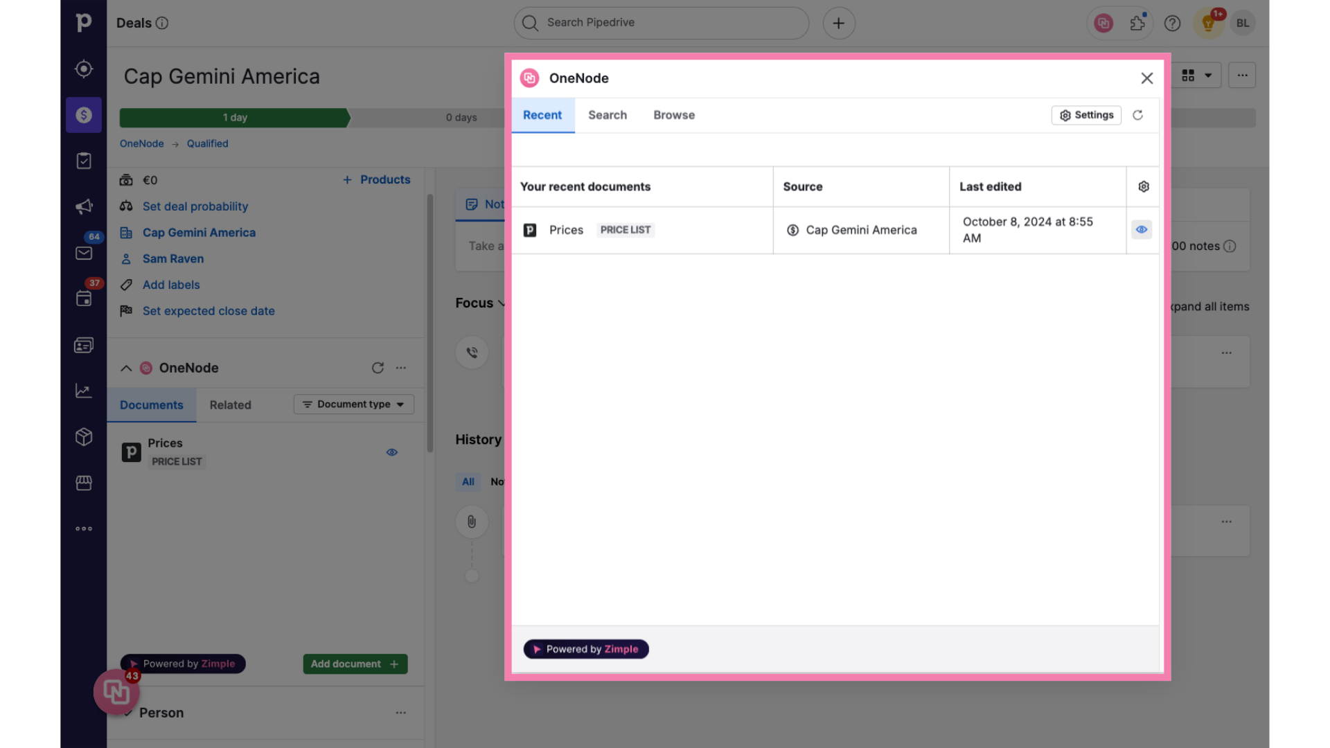Click the quick add plus button
Image resolution: width=1330 pixels, height=748 pixels.
click(x=839, y=23)
